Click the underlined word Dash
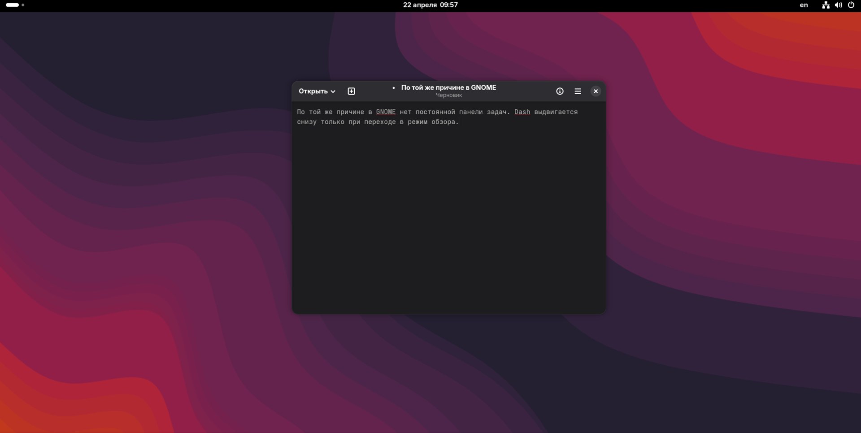 coord(522,112)
